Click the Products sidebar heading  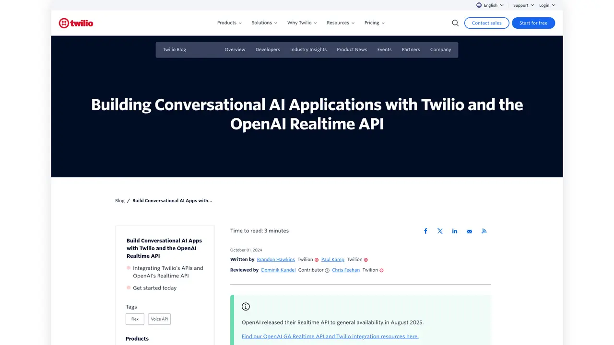pos(137,339)
